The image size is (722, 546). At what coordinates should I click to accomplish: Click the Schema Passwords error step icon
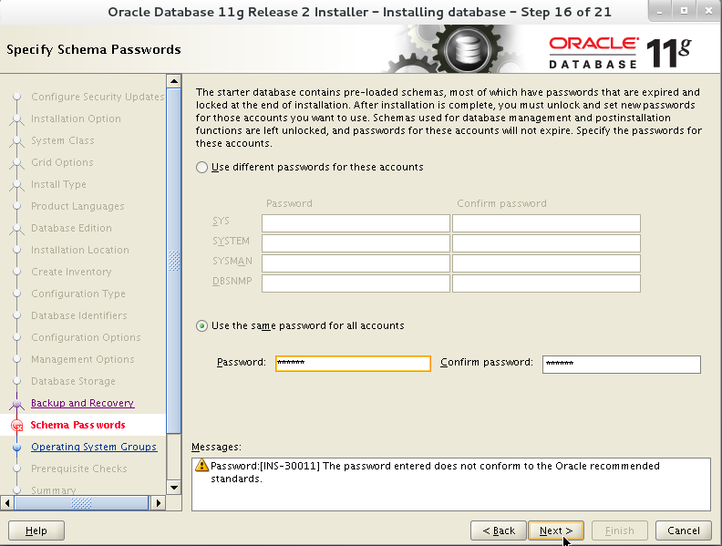coord(17,426)
